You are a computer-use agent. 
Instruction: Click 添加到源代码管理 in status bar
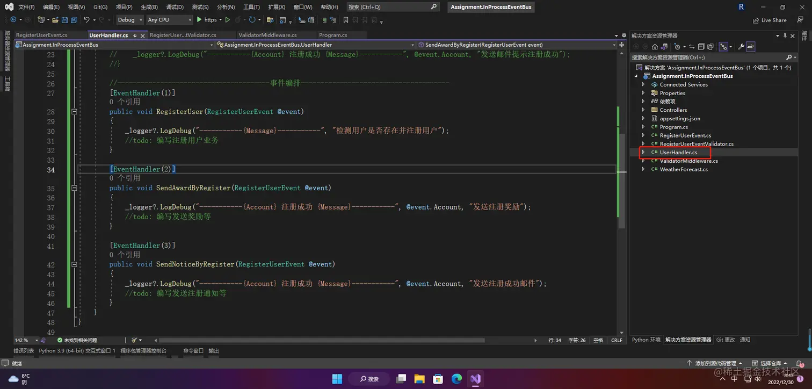pyautogui.click(x=715, y=364)
